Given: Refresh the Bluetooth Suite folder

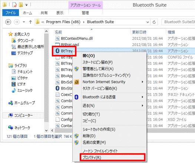Looking at the screenshot, I should point(154,22).
